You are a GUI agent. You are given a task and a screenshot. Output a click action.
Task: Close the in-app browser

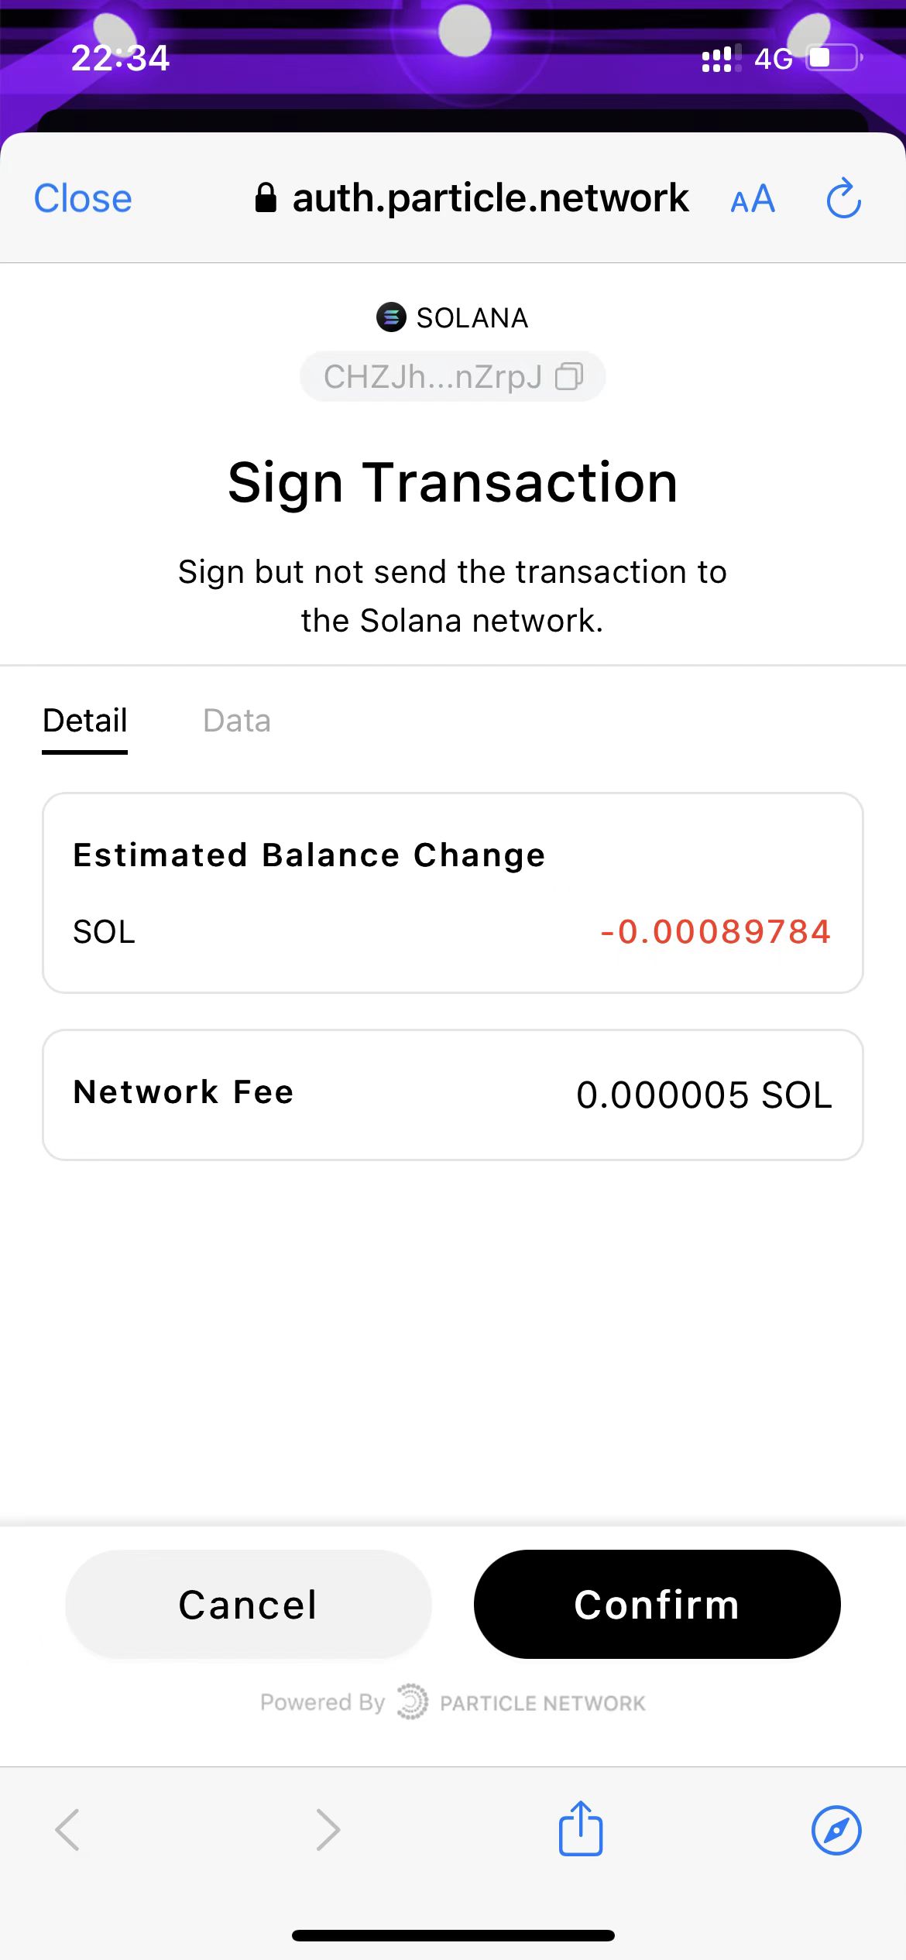coord(83,199)
